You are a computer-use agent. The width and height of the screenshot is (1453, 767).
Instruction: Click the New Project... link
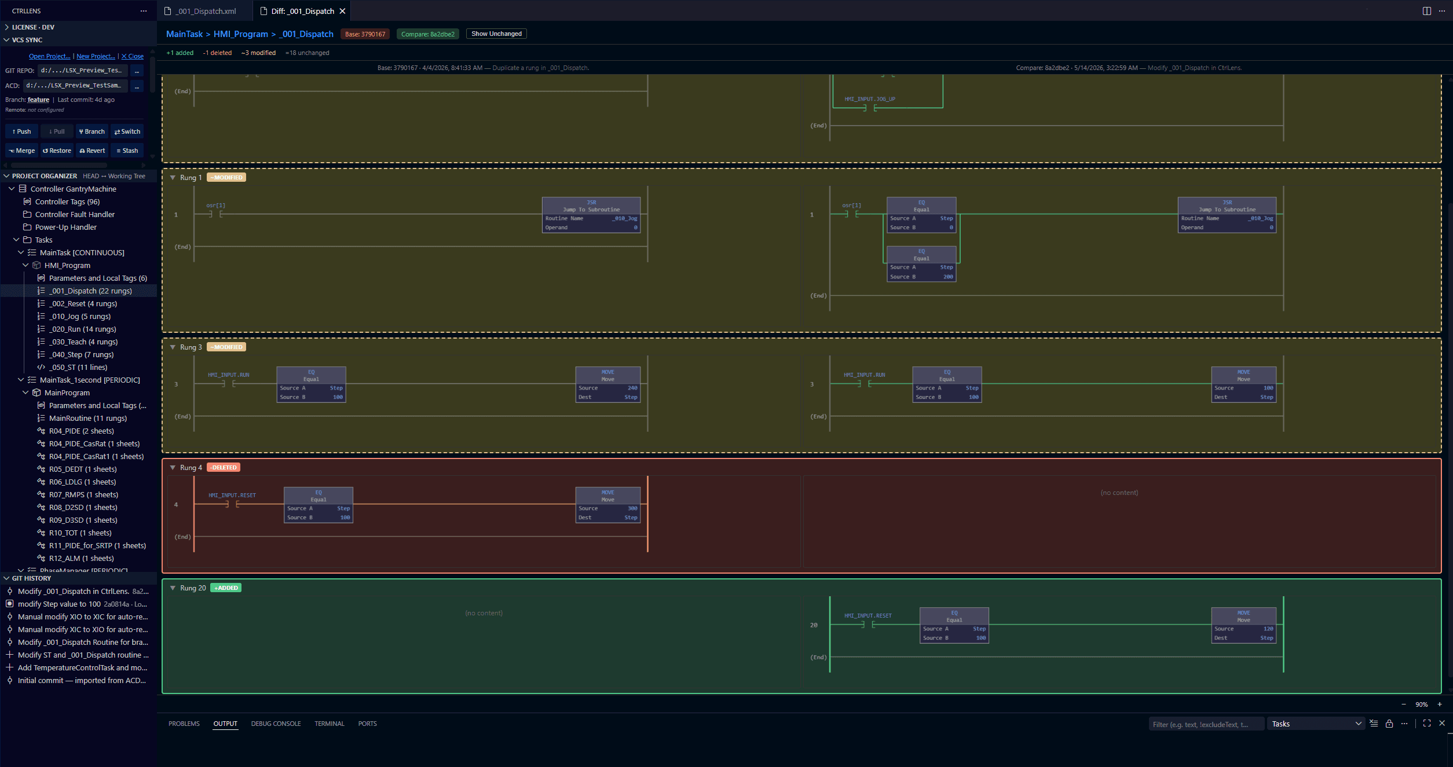pyautogui.click(x=96, y=56)
